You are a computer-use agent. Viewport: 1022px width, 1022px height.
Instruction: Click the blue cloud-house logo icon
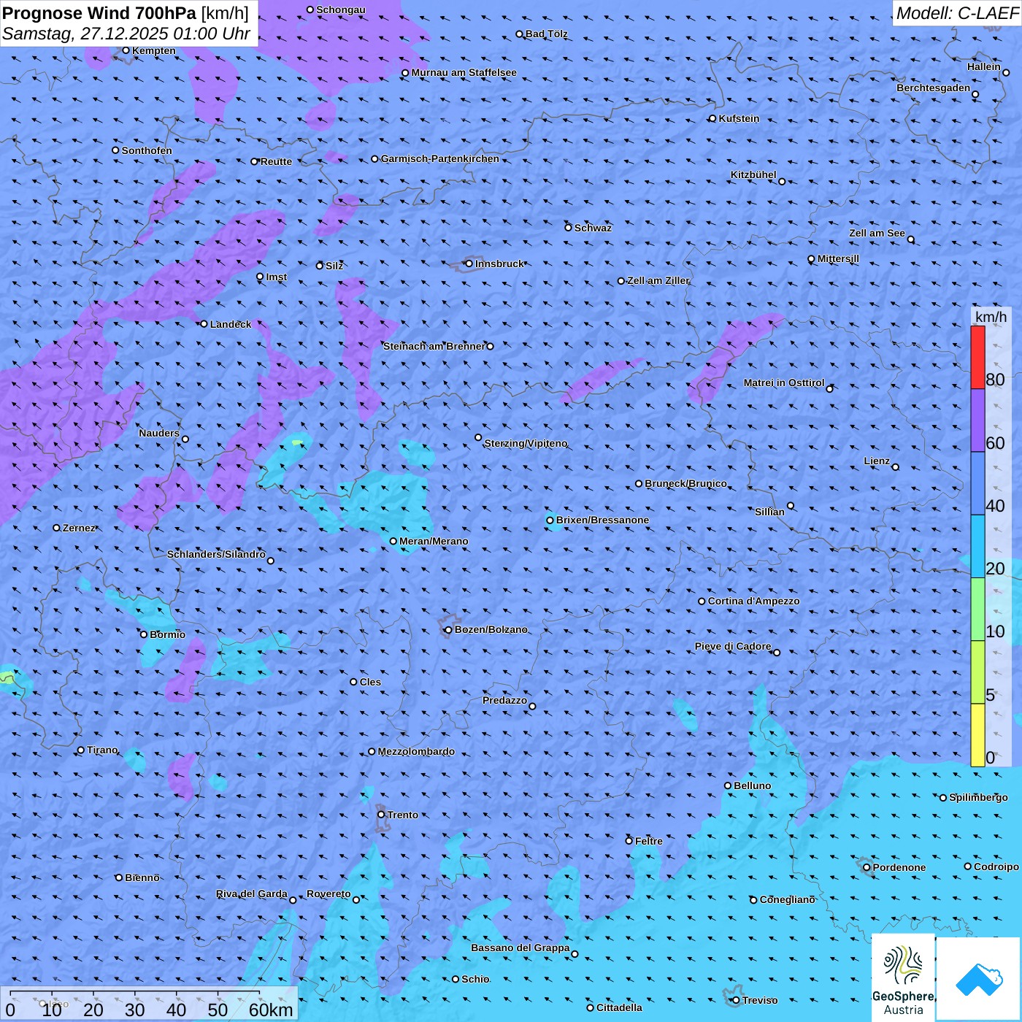(978, 980)
